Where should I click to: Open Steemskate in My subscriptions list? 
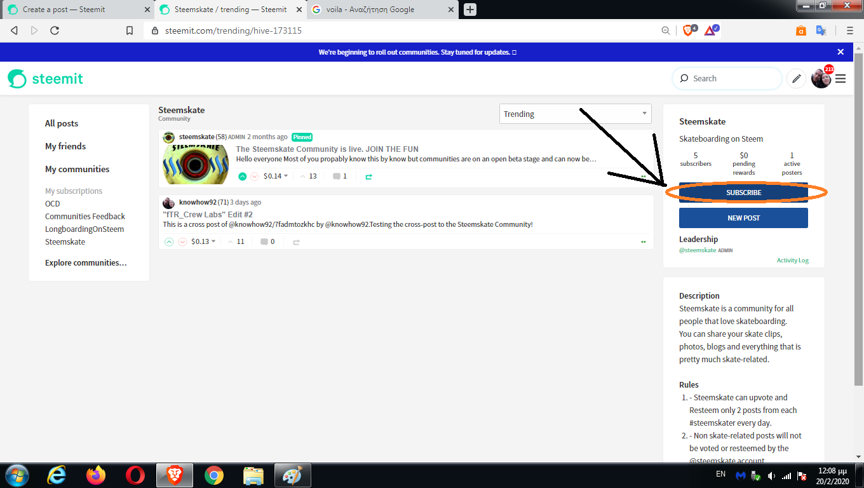click(x=65, y=241)
